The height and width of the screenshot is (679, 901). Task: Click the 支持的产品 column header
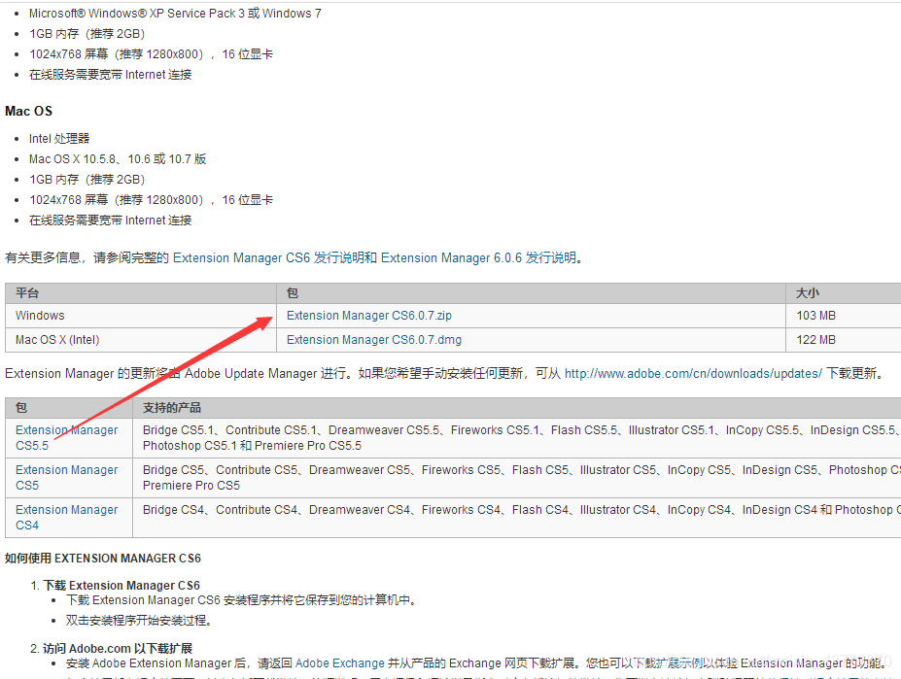click(x=516, y=408)
